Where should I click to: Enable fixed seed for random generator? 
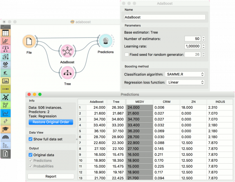point(126,54)
